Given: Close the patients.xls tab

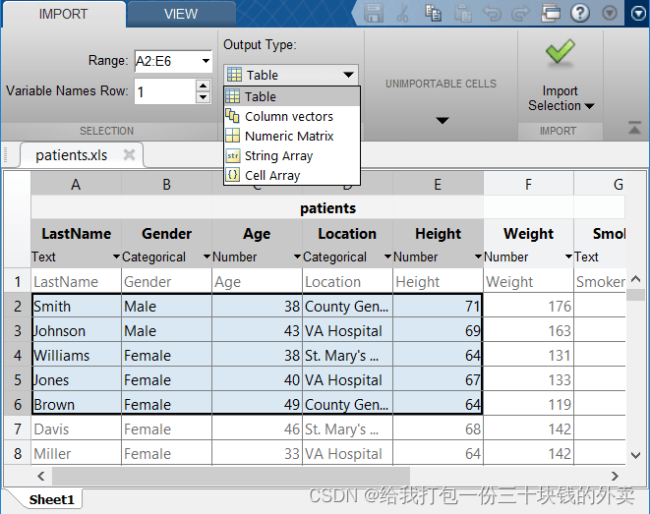Looking at the screenshot, I should [x=130, y=155].
